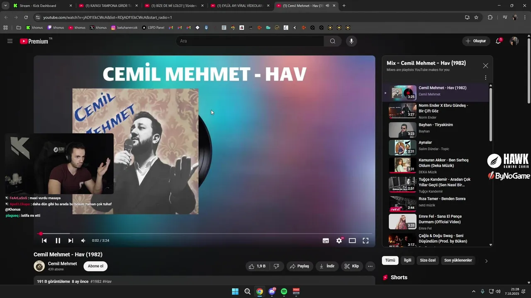Switch to BİZE DE Mİ LOLO tab

tap(174, 6)
